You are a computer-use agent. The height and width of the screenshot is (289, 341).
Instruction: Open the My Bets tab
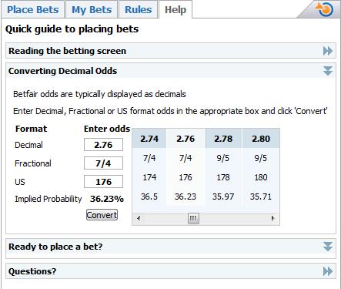pos(92,10)
